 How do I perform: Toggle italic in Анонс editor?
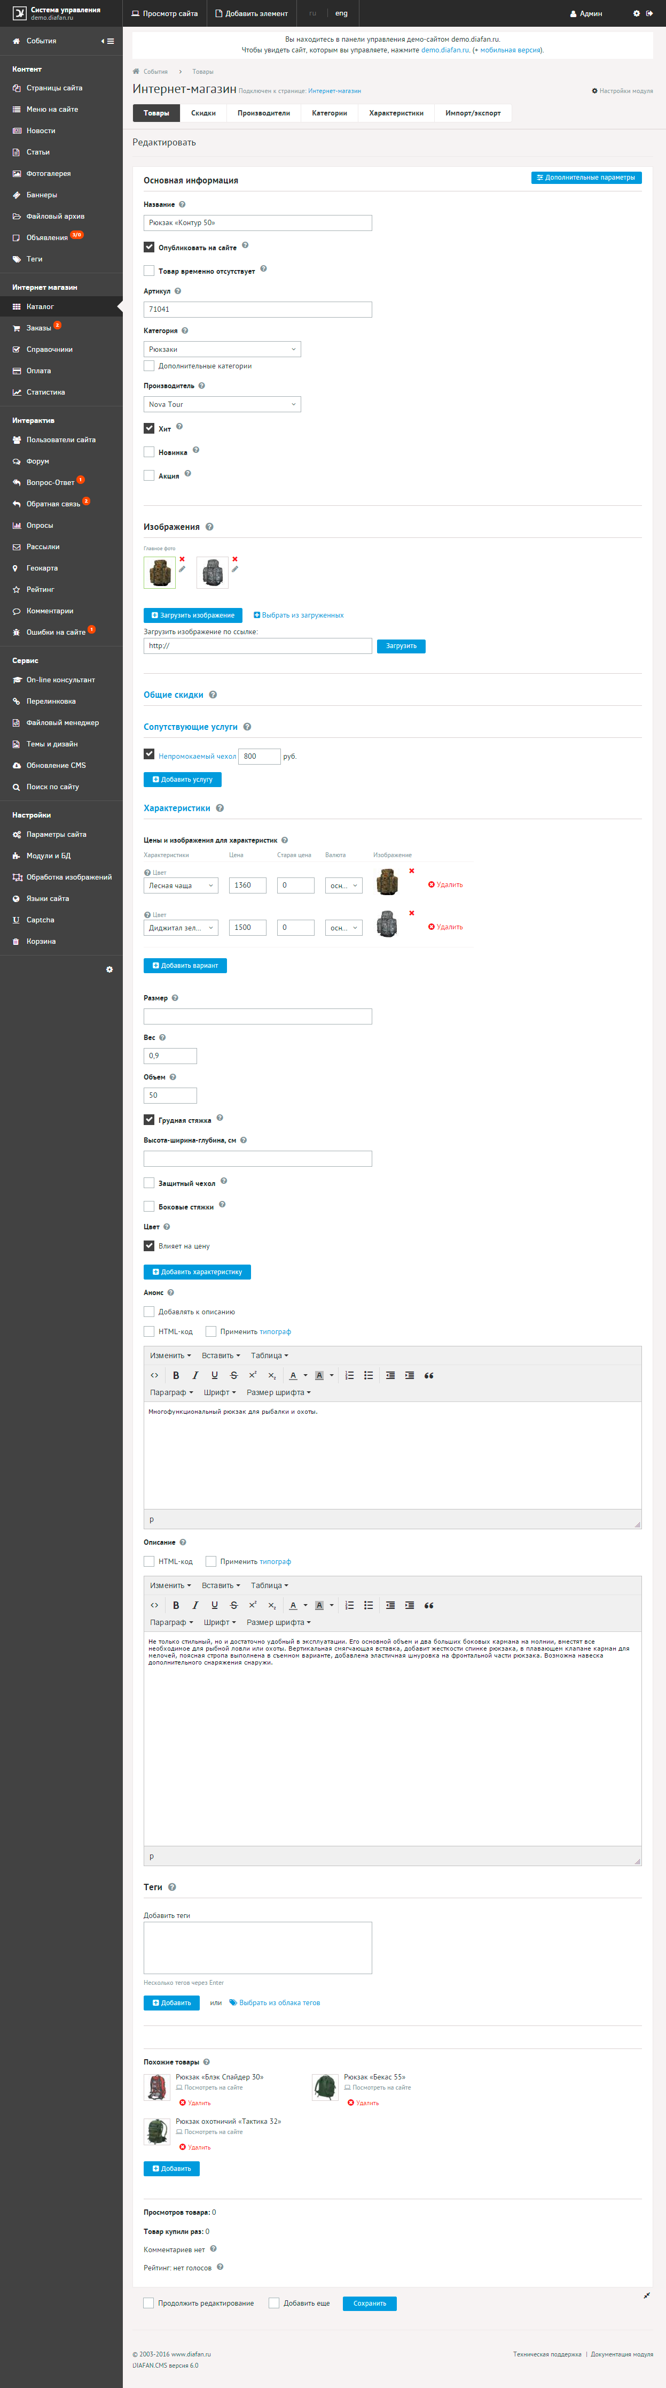coord(194,1376)
